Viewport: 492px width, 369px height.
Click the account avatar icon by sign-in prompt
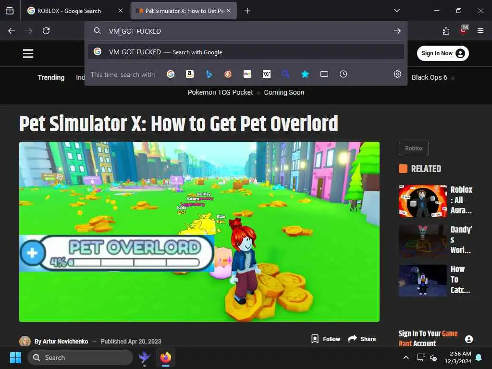click(469, 339)
